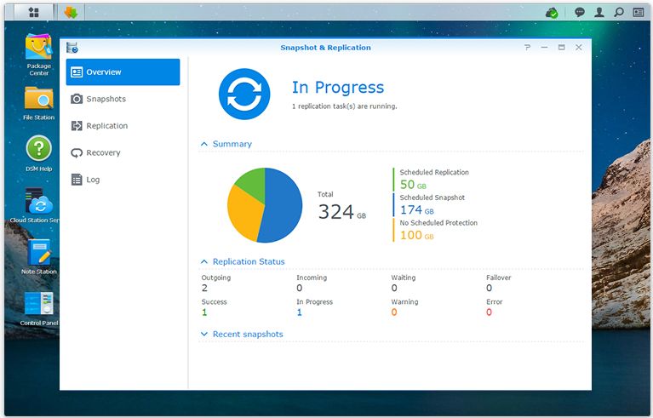Open the user account options icon
The height and width of the screenshot is (418, 653).
tap(599, 13)
